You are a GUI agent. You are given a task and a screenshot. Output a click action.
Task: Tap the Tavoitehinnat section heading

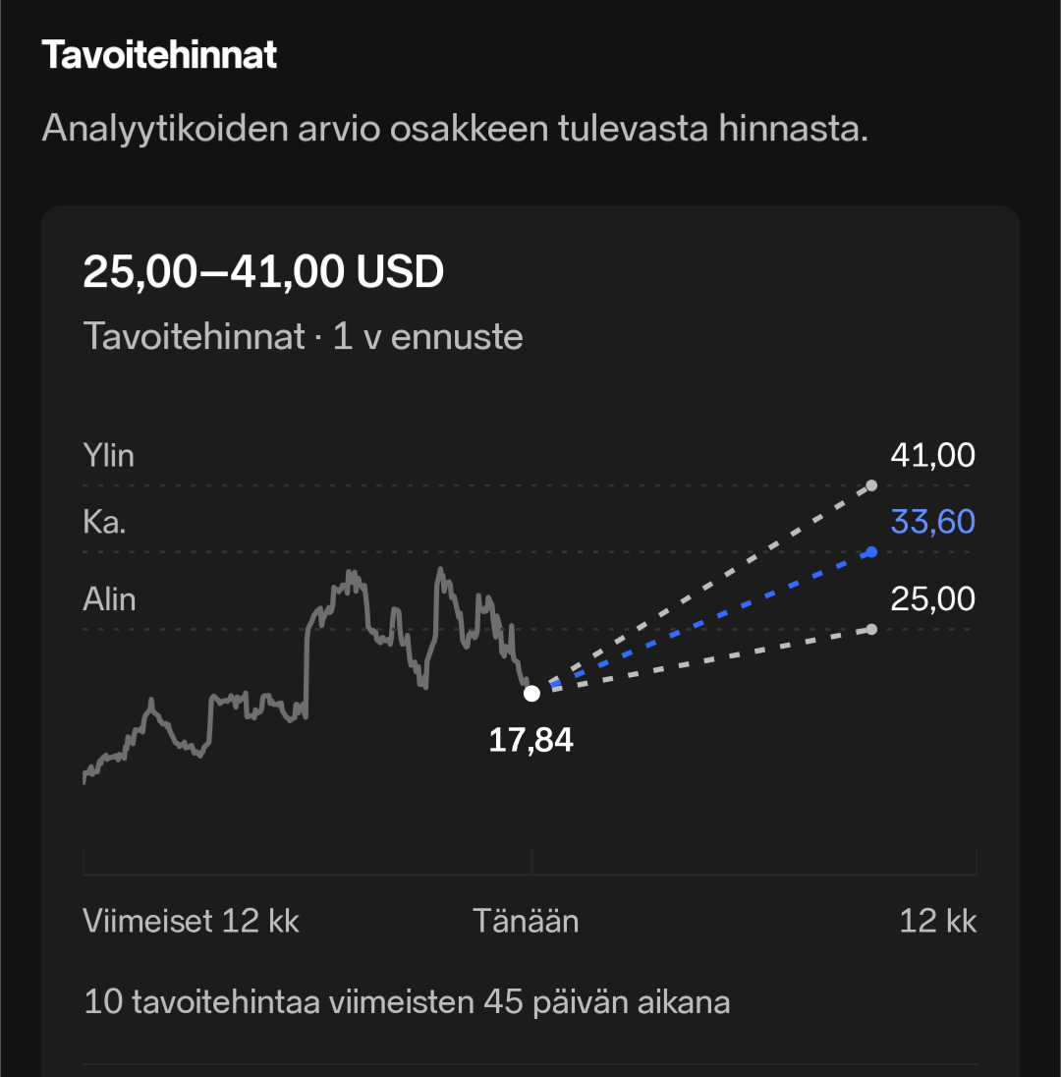159,55
